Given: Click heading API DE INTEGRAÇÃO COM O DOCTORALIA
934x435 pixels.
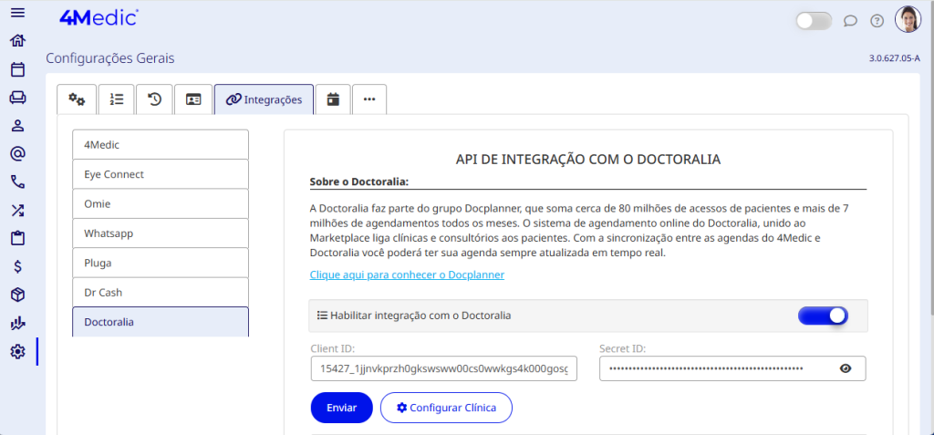Looking at the screenshot, I should pos(588,159).
